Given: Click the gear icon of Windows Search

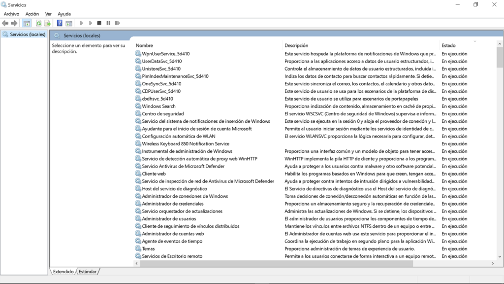Looking at the screenshot, I should (x=138, y=106).
